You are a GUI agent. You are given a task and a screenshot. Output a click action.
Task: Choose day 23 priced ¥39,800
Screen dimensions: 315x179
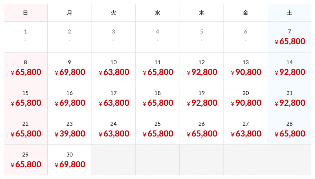point(69,129)
